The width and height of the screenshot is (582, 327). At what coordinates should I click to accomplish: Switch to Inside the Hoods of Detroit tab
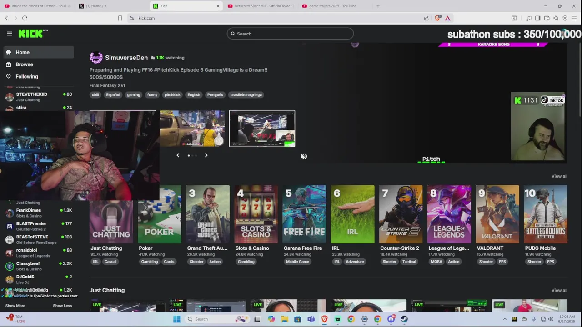pos(37,6)
